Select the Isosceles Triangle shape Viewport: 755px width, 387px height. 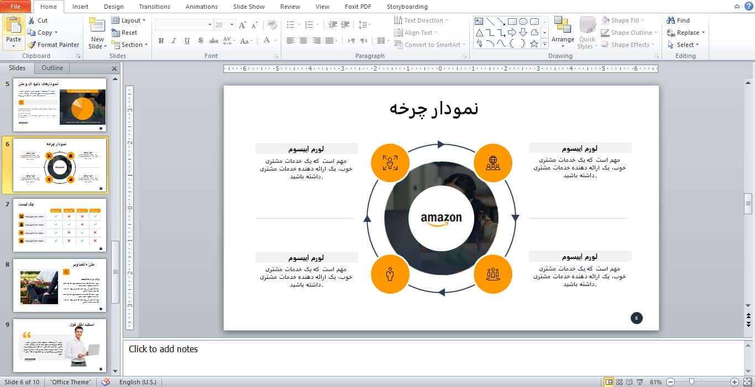(x=479, y=33)
